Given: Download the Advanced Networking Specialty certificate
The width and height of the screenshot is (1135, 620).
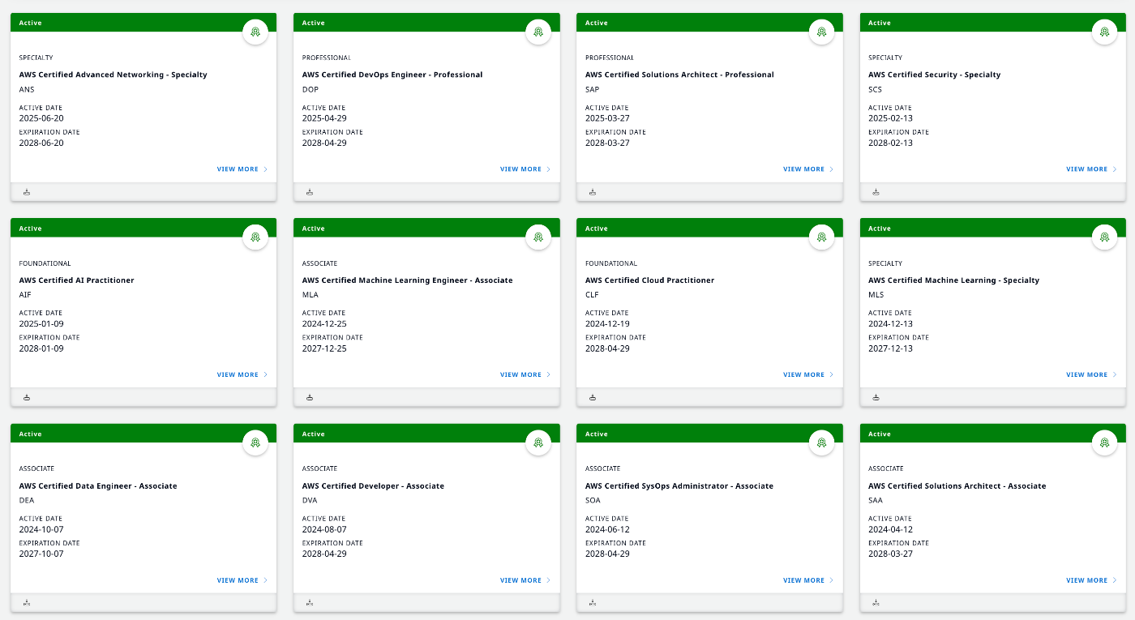Looking at the screenshot, I should point(27,192).
